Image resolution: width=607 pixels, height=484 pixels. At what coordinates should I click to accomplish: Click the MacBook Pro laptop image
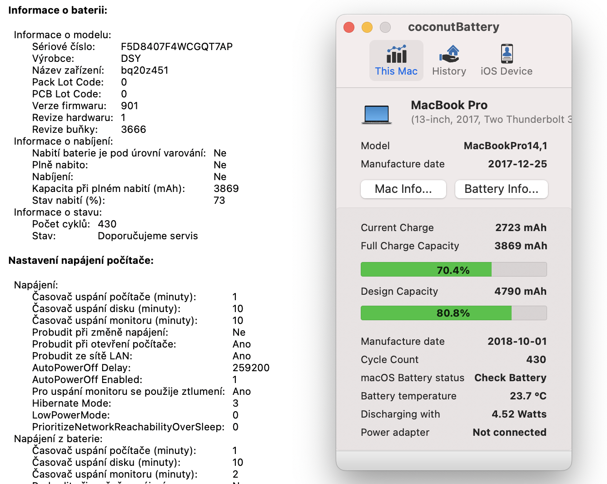tap(377, 114)
